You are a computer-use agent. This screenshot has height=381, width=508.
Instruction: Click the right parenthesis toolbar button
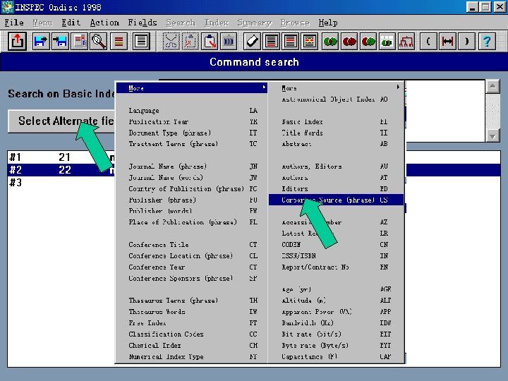click(x=466, y=41)
